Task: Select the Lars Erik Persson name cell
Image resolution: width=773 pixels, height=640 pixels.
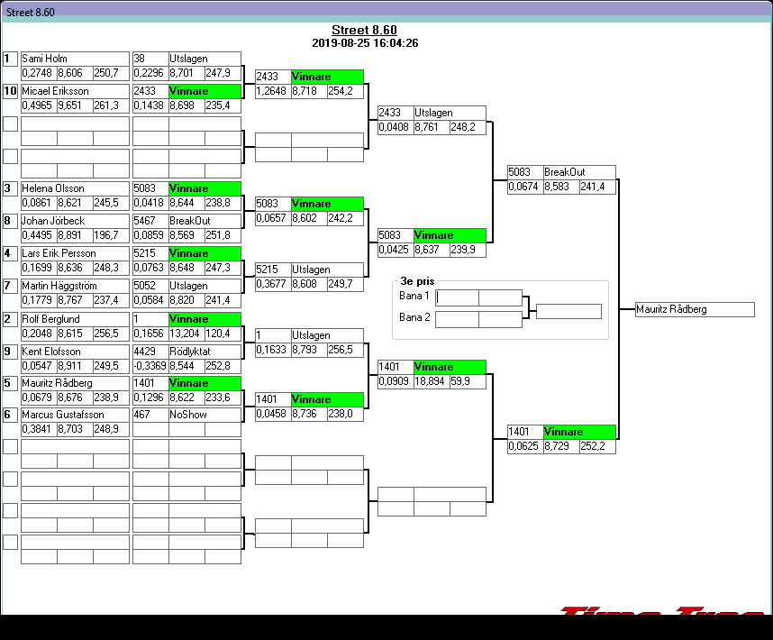Action: pyautogui.click(x=75, y=253)
